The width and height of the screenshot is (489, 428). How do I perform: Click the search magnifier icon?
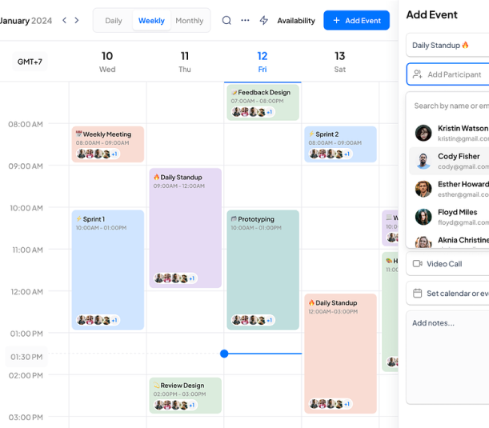click(x=226, y=21)
